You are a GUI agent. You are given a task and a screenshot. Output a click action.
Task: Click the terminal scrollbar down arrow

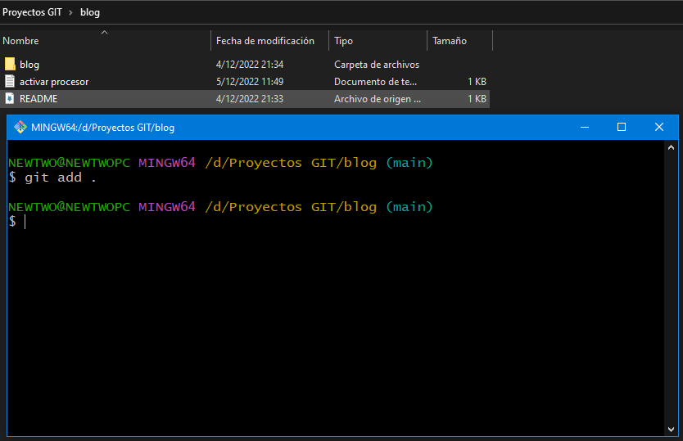coord(672,429)
